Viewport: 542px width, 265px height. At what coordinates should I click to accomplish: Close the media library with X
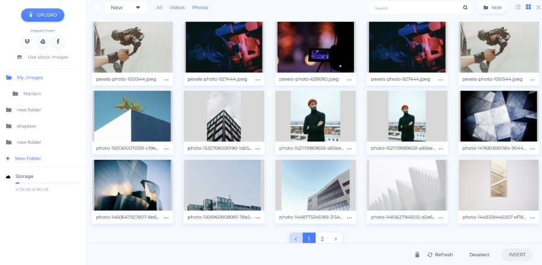[538, 8]
